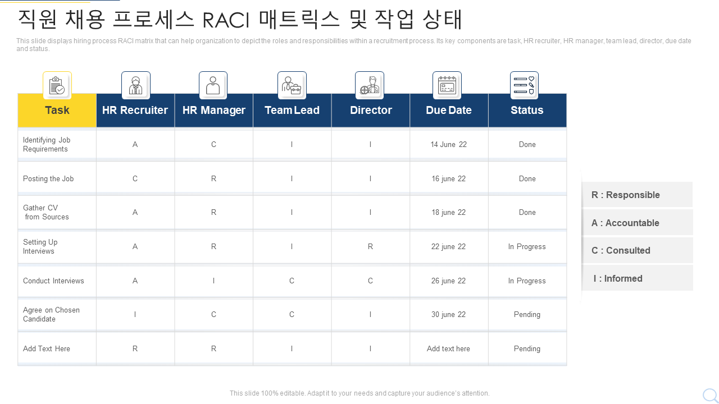This screenshot has height=404, width=719.
Task: Click the Team Lead briefcase icon
Action: pyautogui.click(x=292, y=85)
